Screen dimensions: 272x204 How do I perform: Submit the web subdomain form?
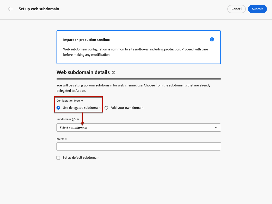[257, 9]
